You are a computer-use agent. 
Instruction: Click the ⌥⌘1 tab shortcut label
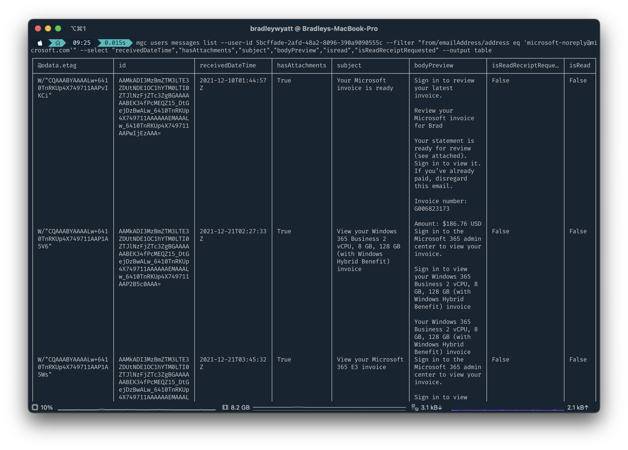78,28
